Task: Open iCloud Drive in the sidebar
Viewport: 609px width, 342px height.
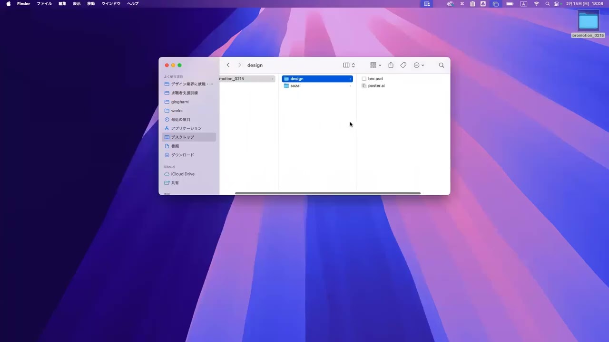Action: coord(189,174)
